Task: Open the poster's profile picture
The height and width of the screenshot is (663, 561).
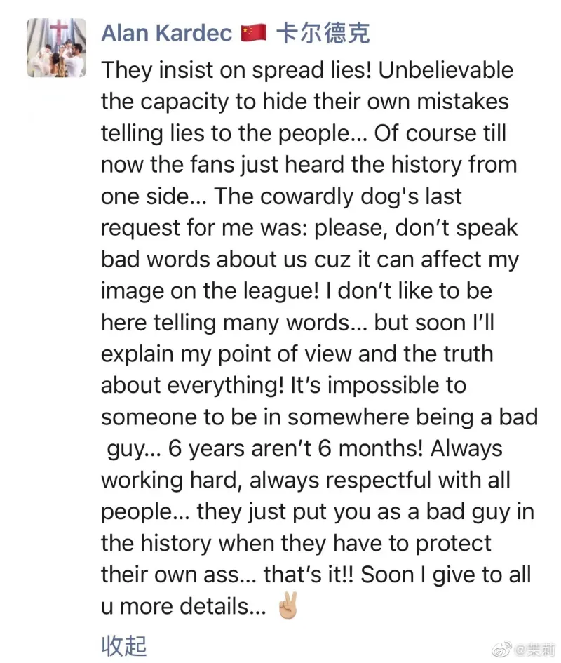Action: click(x=56, y=48)
